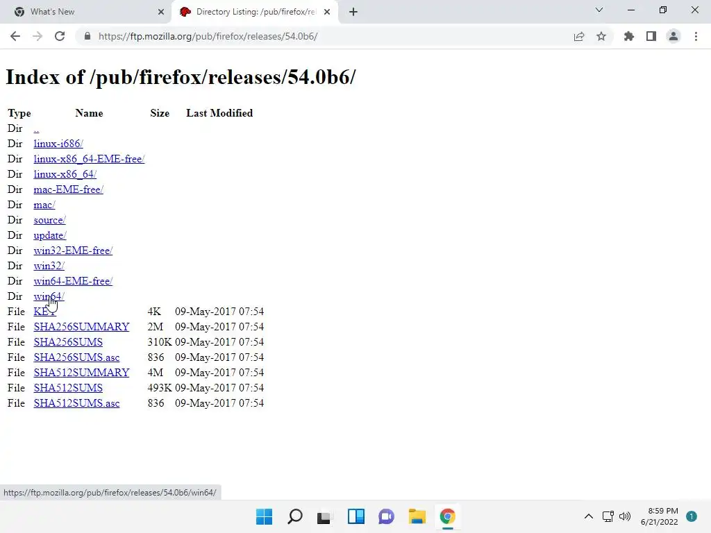The image size is (711, 533).
Task: Open the SHA512SUMS file link
Action: tap(68, 388)
